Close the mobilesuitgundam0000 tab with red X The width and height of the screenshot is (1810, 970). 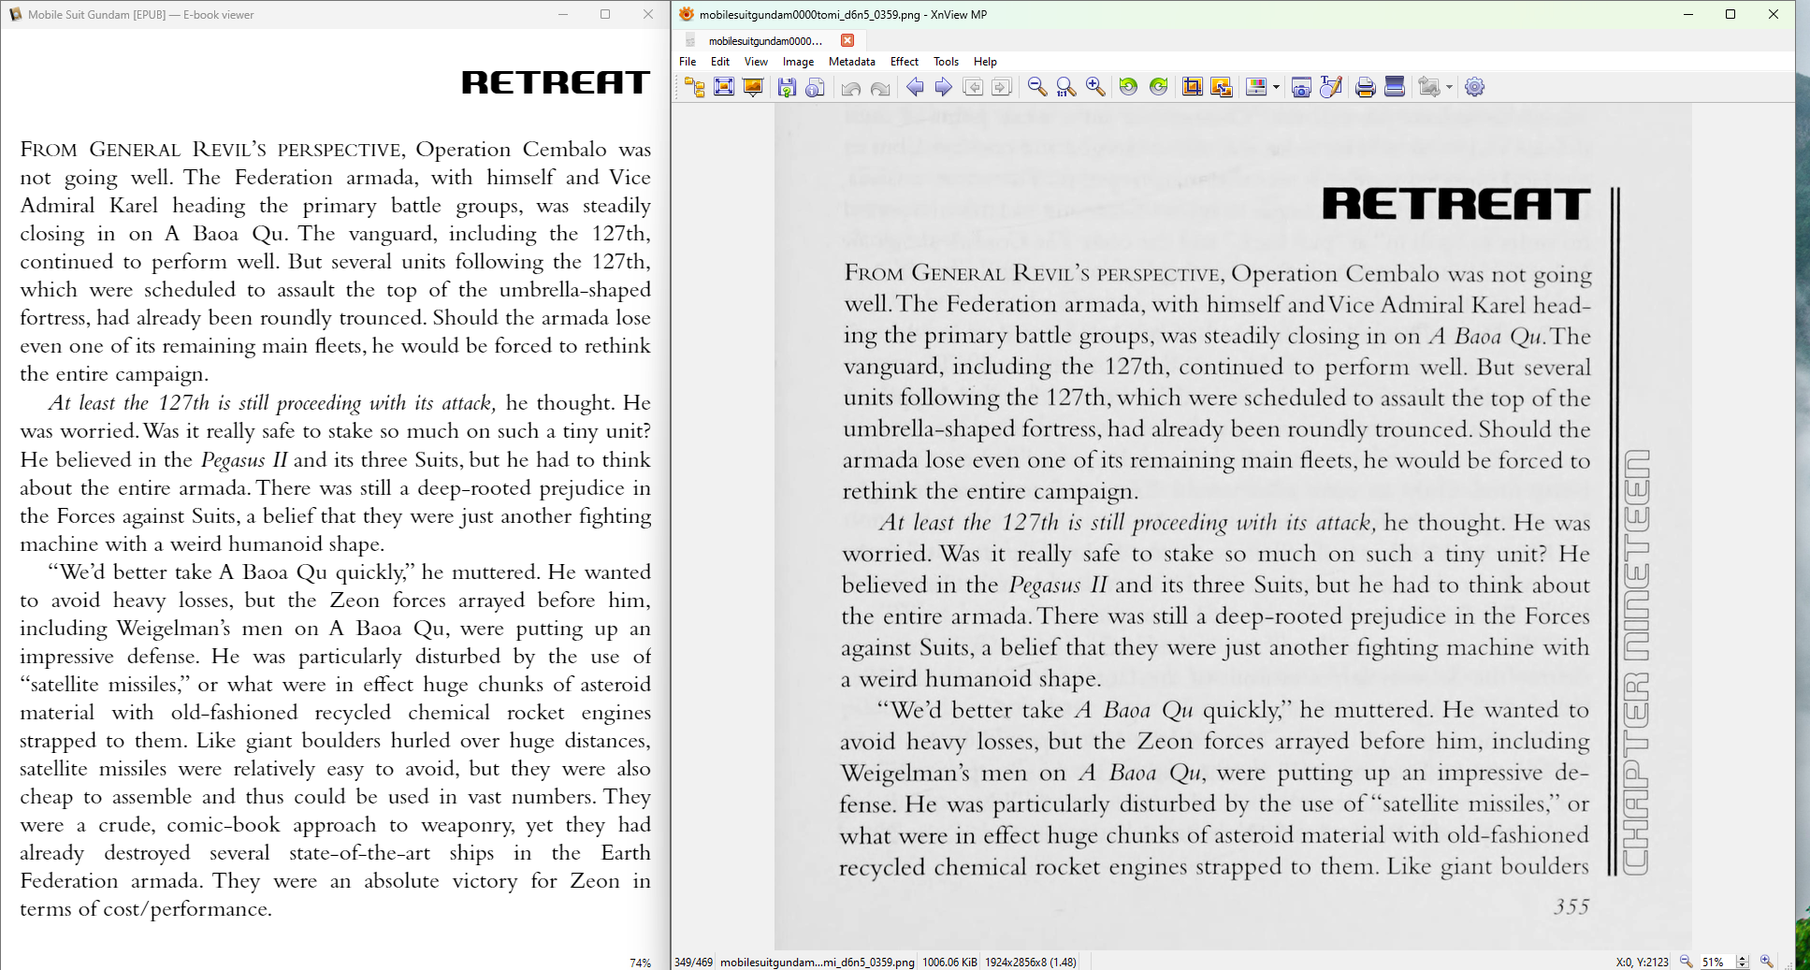tap(847, 40)
